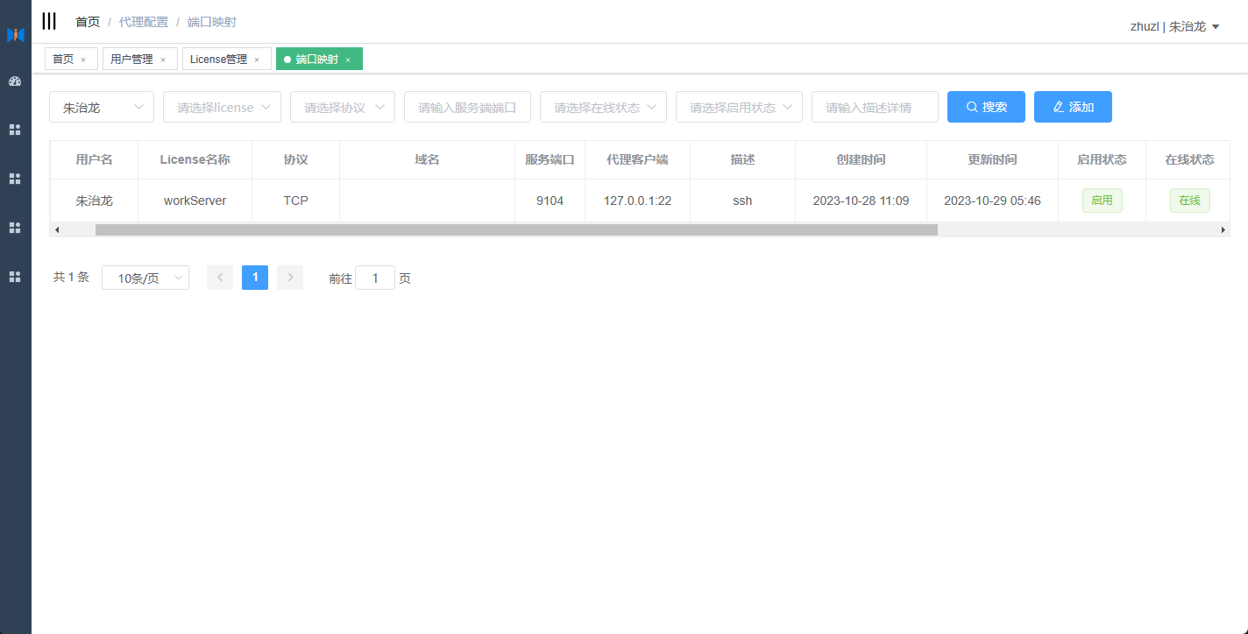Click the 在线 status tag

click(x=1189, y=201)
